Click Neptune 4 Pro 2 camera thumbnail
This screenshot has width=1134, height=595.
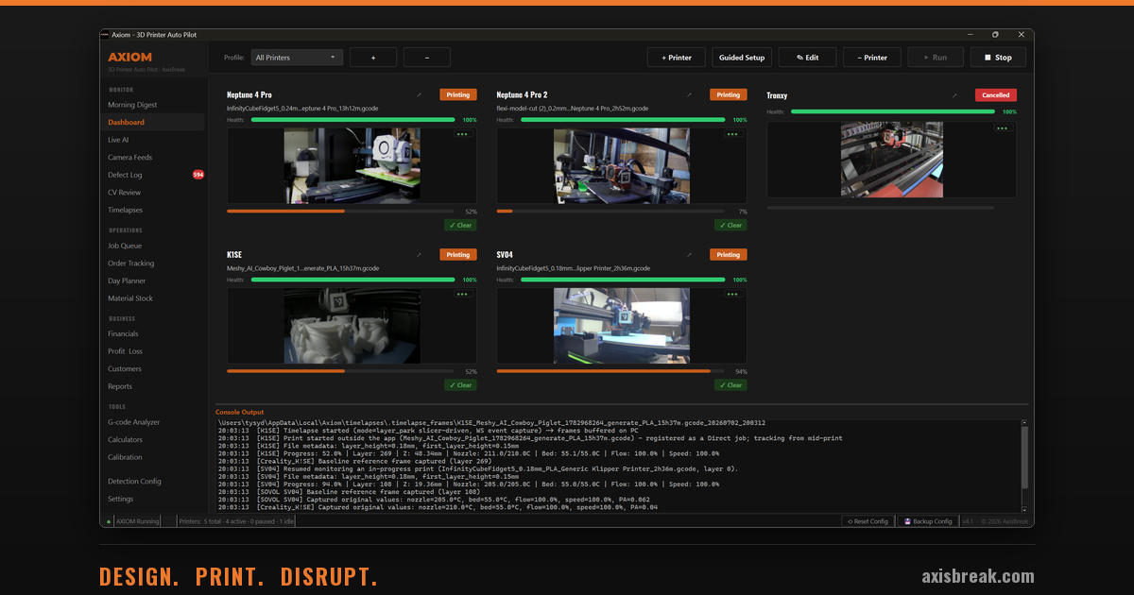(x=622, y=165)
